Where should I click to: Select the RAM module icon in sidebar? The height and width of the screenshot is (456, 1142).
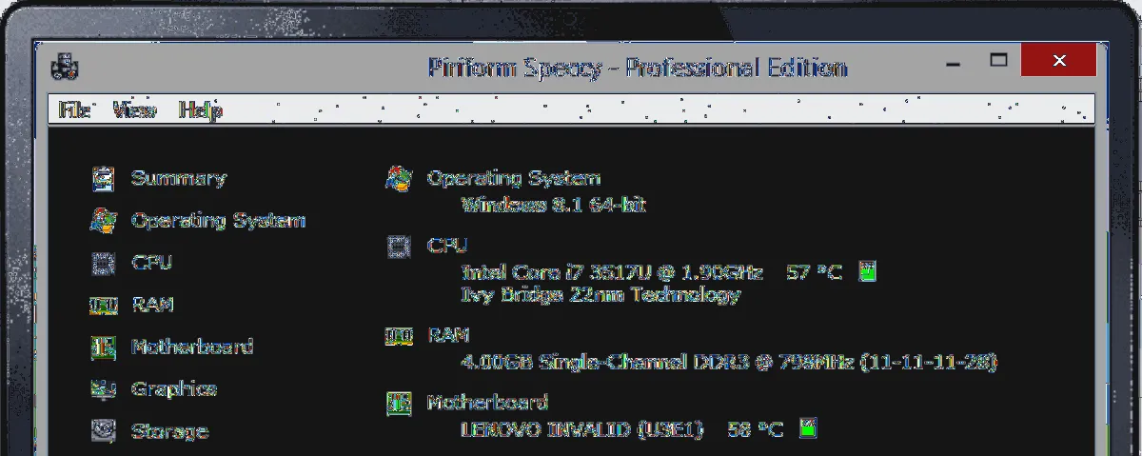pos(103,305)
